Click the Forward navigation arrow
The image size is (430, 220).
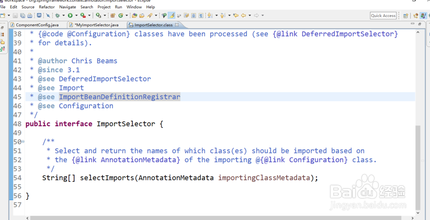[x=256, y=15]
